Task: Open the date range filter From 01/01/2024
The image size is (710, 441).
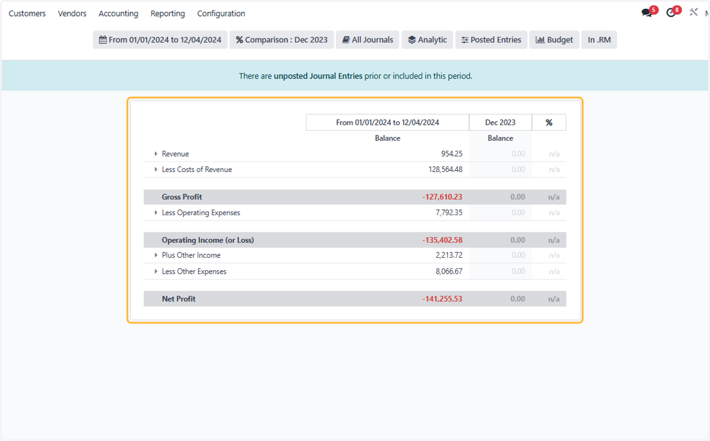Action: click(160, 40)
